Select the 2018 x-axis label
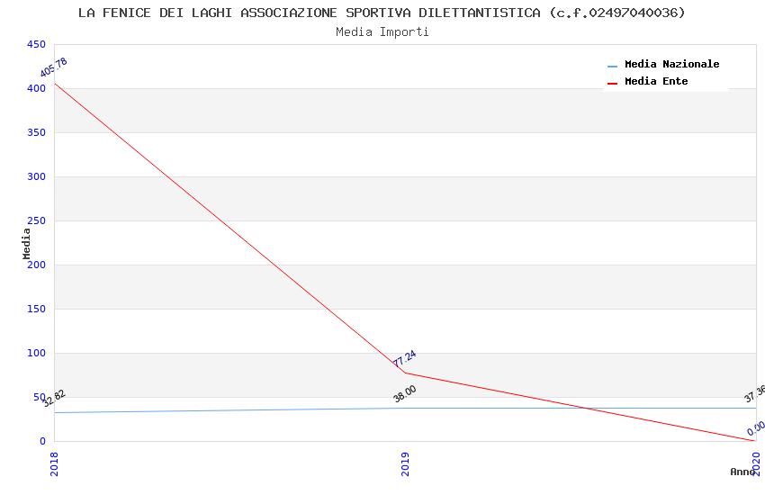The height and width of the screenshot is (495, 765). point(54,463)
